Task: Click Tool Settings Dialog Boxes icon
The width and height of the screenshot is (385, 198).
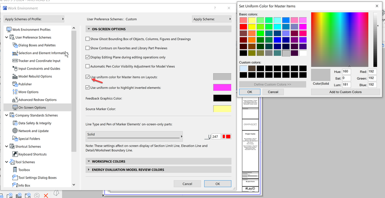Action: [15, 178]
